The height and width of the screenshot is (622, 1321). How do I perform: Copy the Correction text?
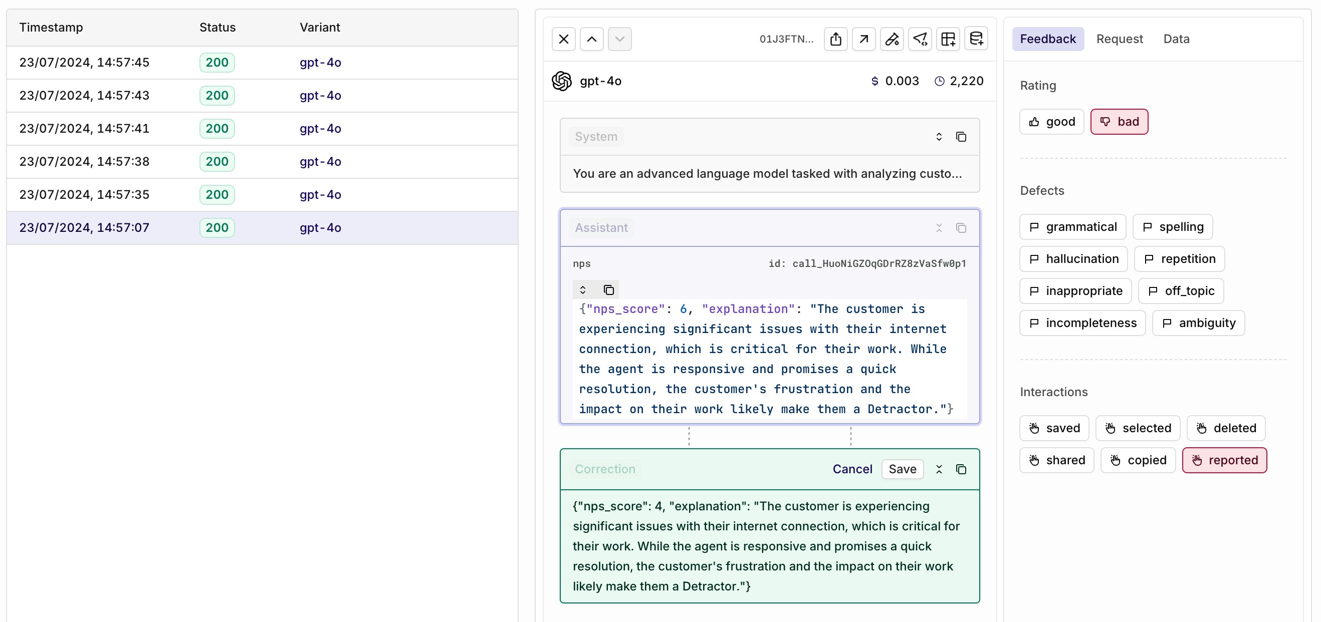(x=961, y=469)
